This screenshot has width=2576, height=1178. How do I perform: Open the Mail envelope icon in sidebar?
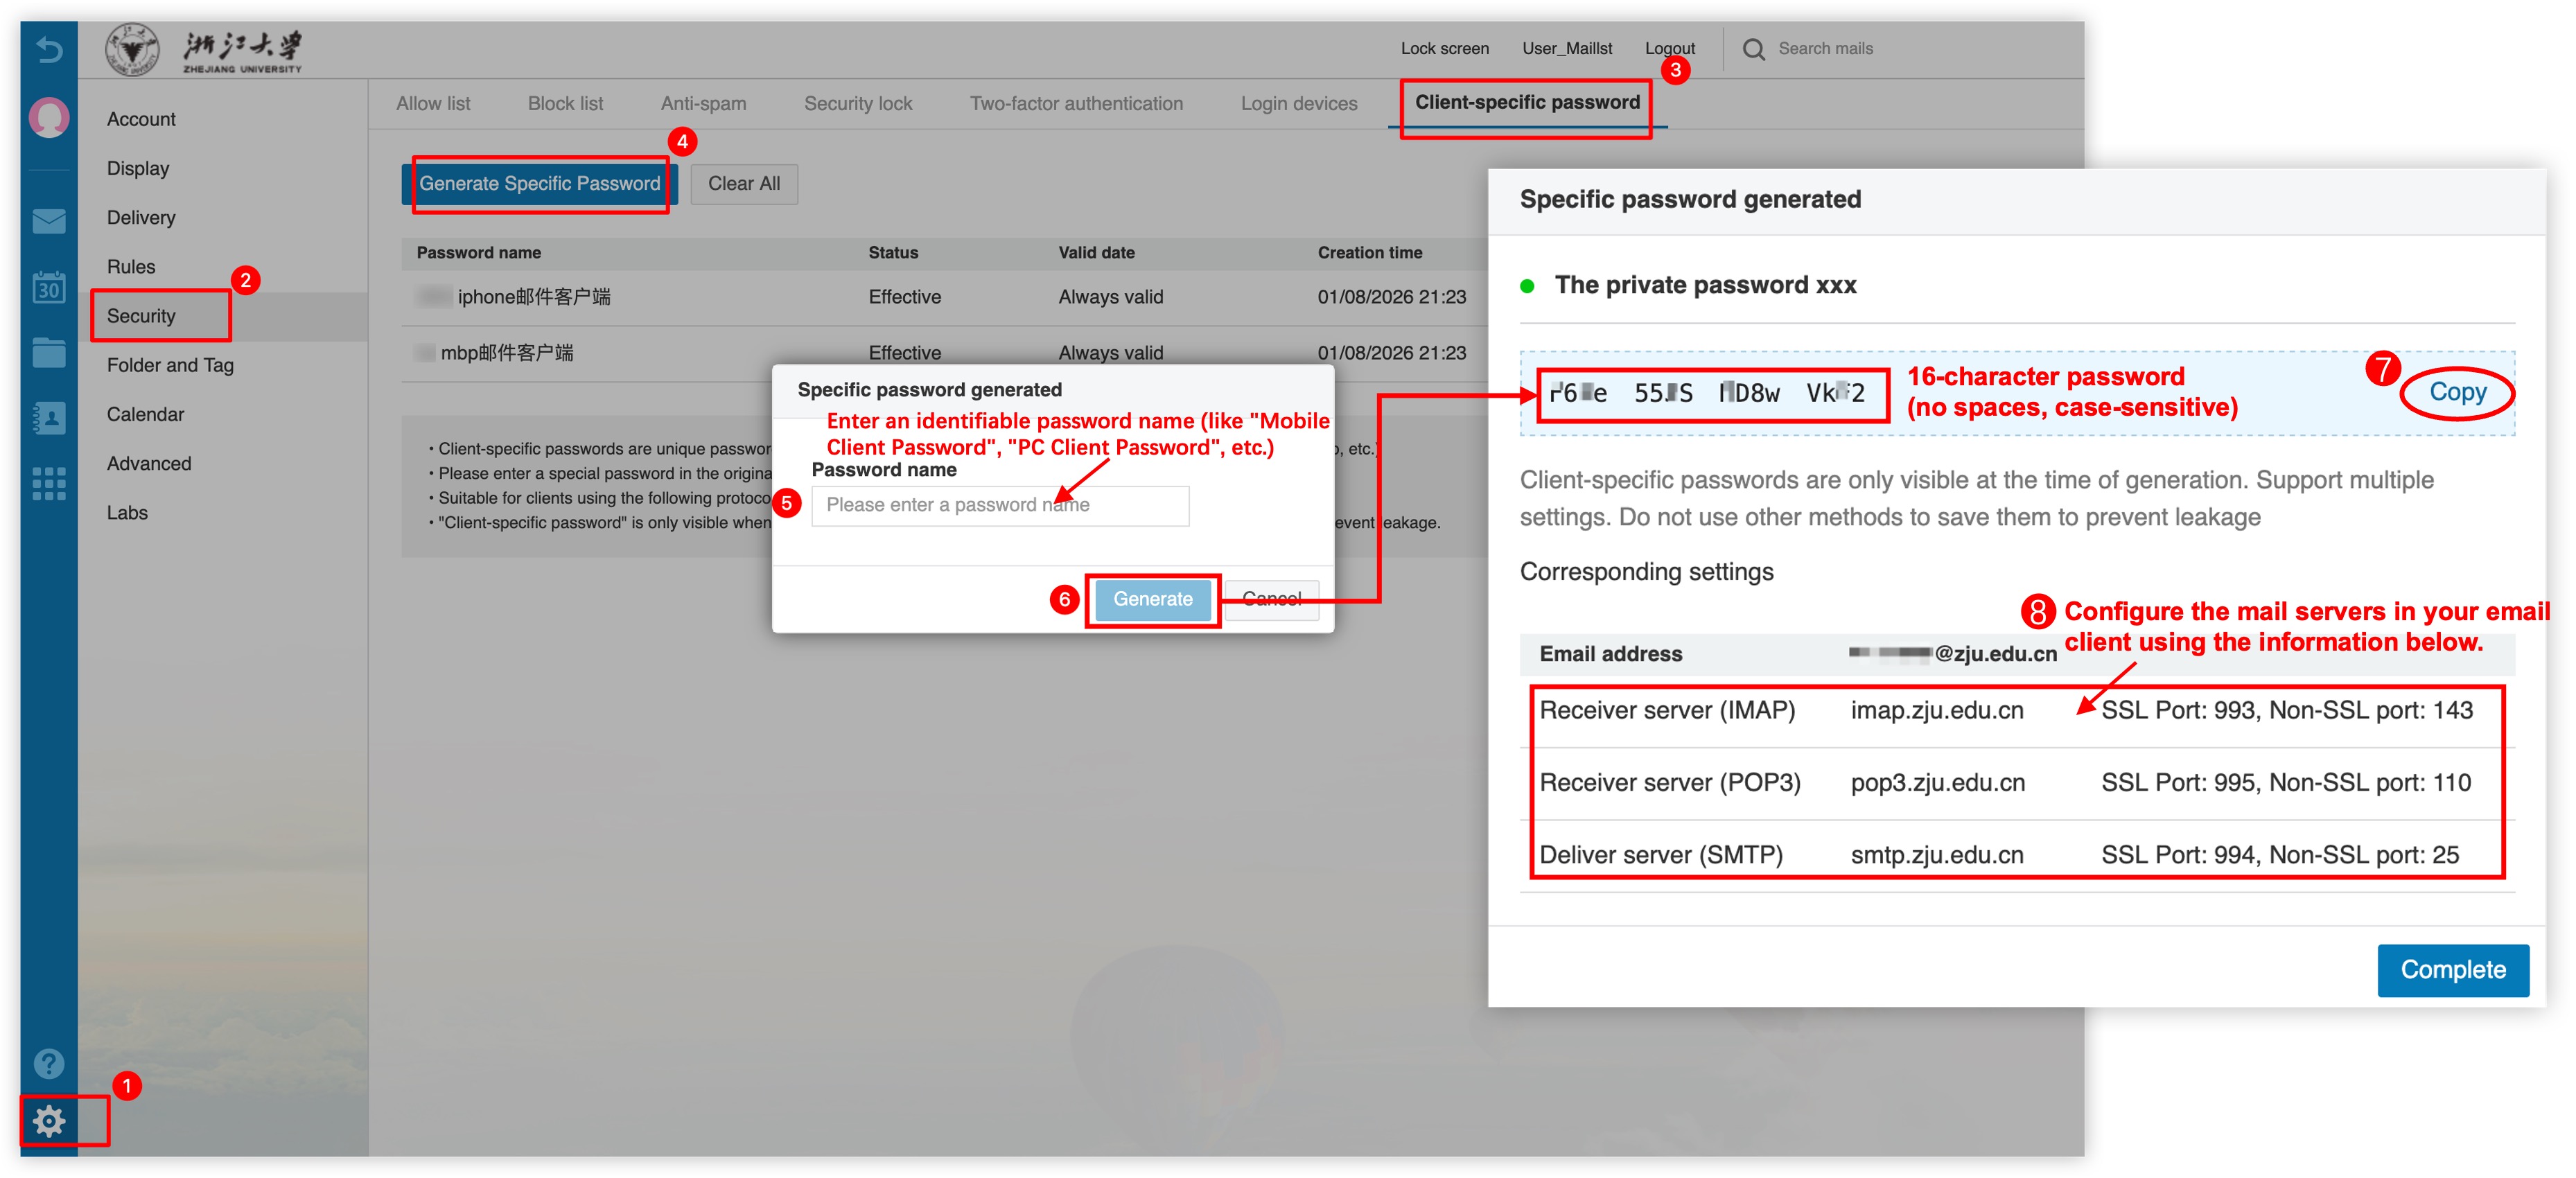point(48,221)
